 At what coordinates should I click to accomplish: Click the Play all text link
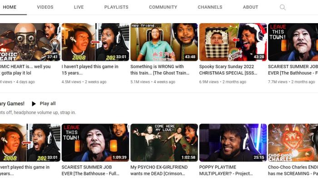click(48, 104)
